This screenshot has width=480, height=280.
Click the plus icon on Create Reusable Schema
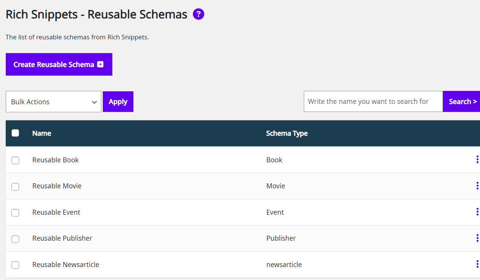point(99,65)
